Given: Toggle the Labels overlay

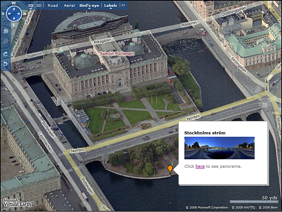Looking at the screenshot, I should [110, 5].
